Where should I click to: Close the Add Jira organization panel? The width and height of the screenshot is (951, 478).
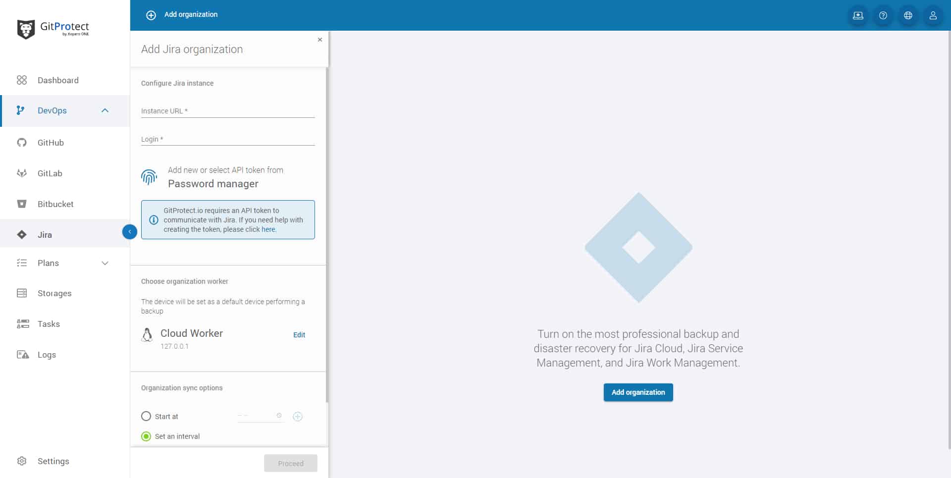click(320, 40)
